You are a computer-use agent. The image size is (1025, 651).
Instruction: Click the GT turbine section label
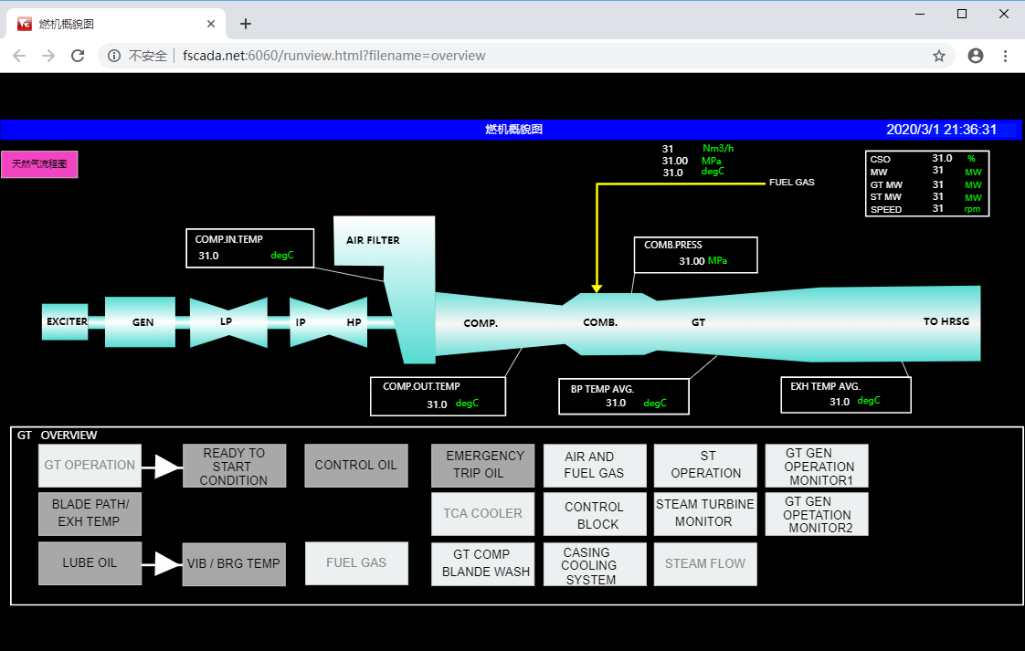[x=698, y=322]
